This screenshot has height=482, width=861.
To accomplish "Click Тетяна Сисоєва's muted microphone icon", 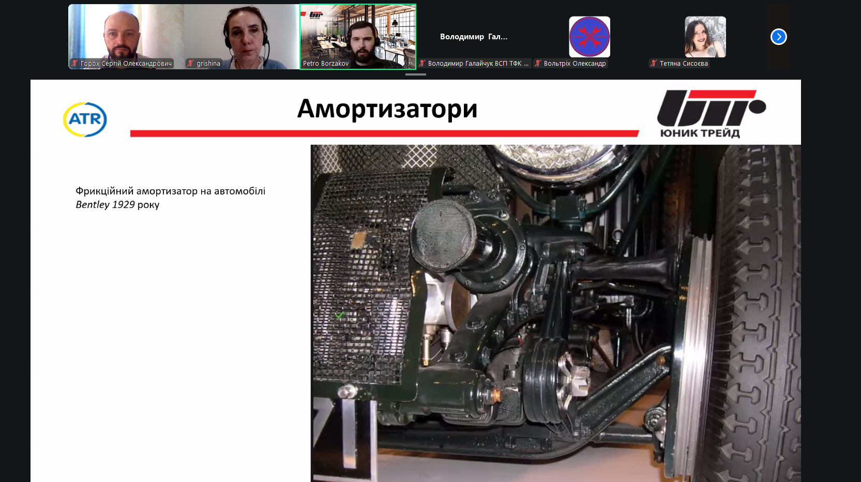I will point(654,64).
